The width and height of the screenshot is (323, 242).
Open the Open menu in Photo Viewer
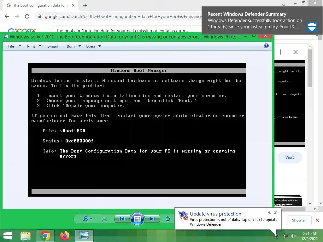90,46
